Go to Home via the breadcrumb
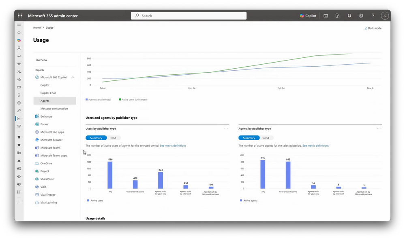Image resolution: width=405 pixels, height=240 pixels. [37, 27]
